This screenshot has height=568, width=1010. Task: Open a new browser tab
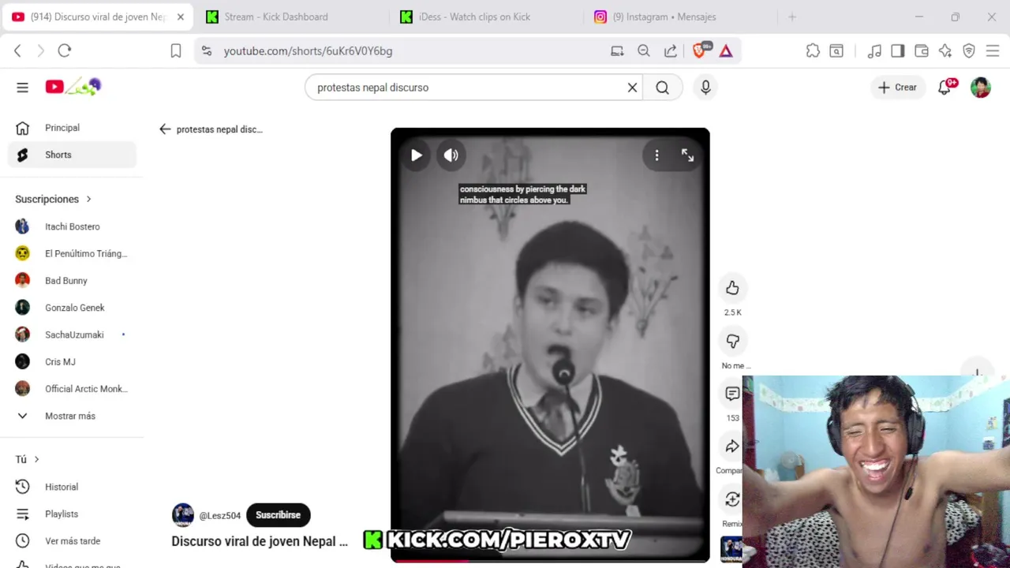point(792,17)
